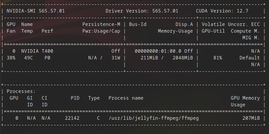Select the 2048MiB total memory value
269x134 pixels.
183,58
